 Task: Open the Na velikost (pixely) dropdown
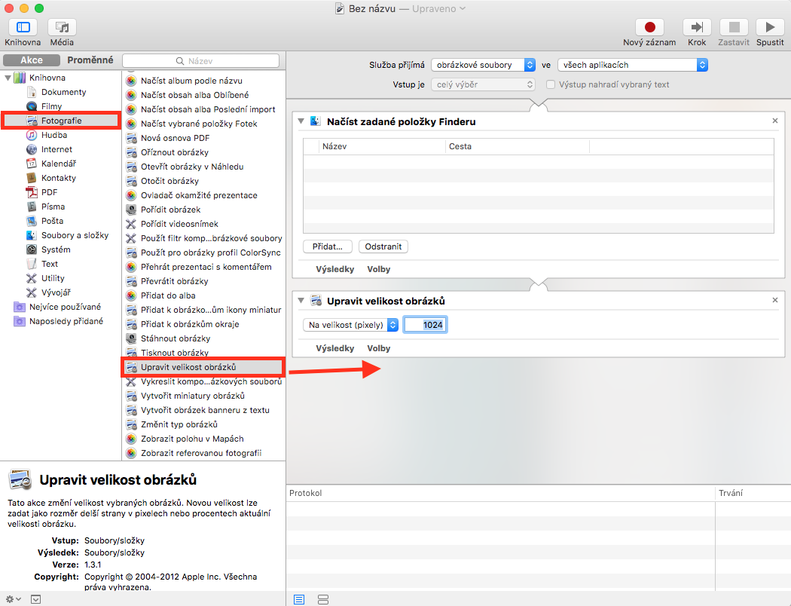coord(351,325)
